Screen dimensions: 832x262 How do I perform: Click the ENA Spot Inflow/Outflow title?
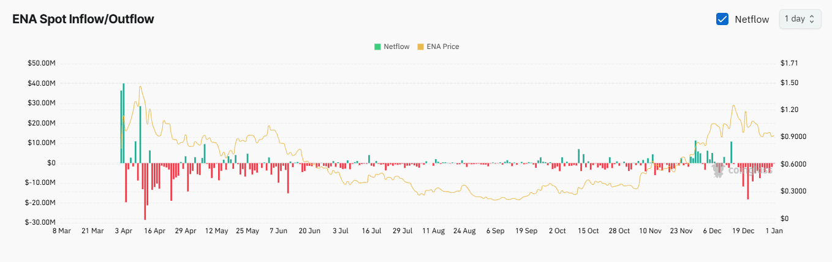[x=83, y=19]
